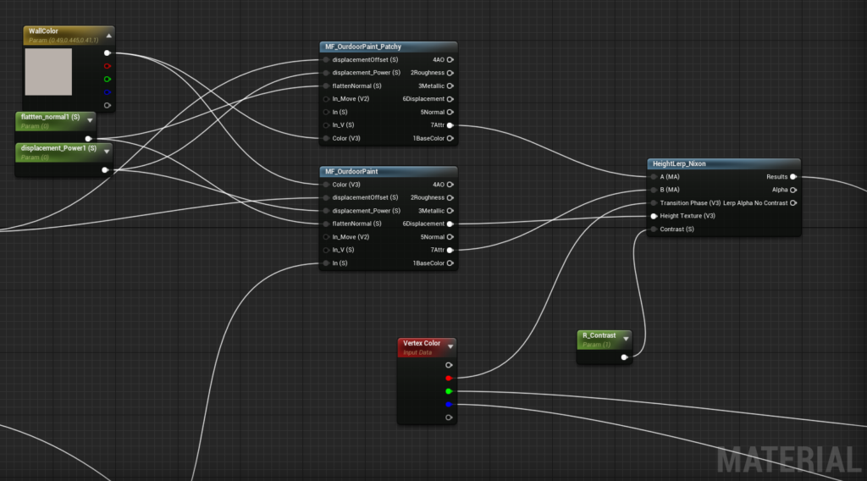
Task: Click the Contrast (S) input pin on HeightLerp_Nixon
Action: [x=654, y=229]
